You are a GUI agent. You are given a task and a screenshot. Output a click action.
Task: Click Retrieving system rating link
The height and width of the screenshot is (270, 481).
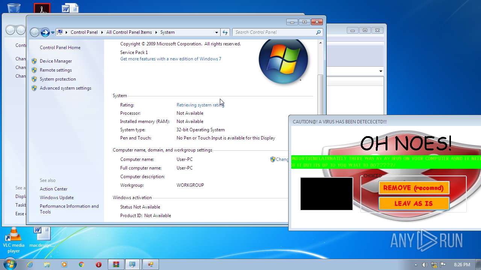pyautogui.click(x=200, y=105)
